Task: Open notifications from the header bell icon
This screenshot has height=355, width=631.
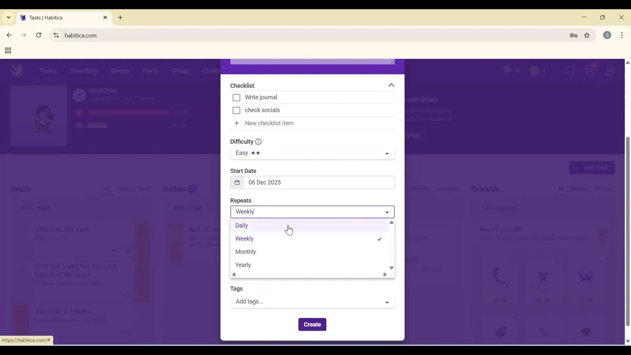Action: pos(591,71)
